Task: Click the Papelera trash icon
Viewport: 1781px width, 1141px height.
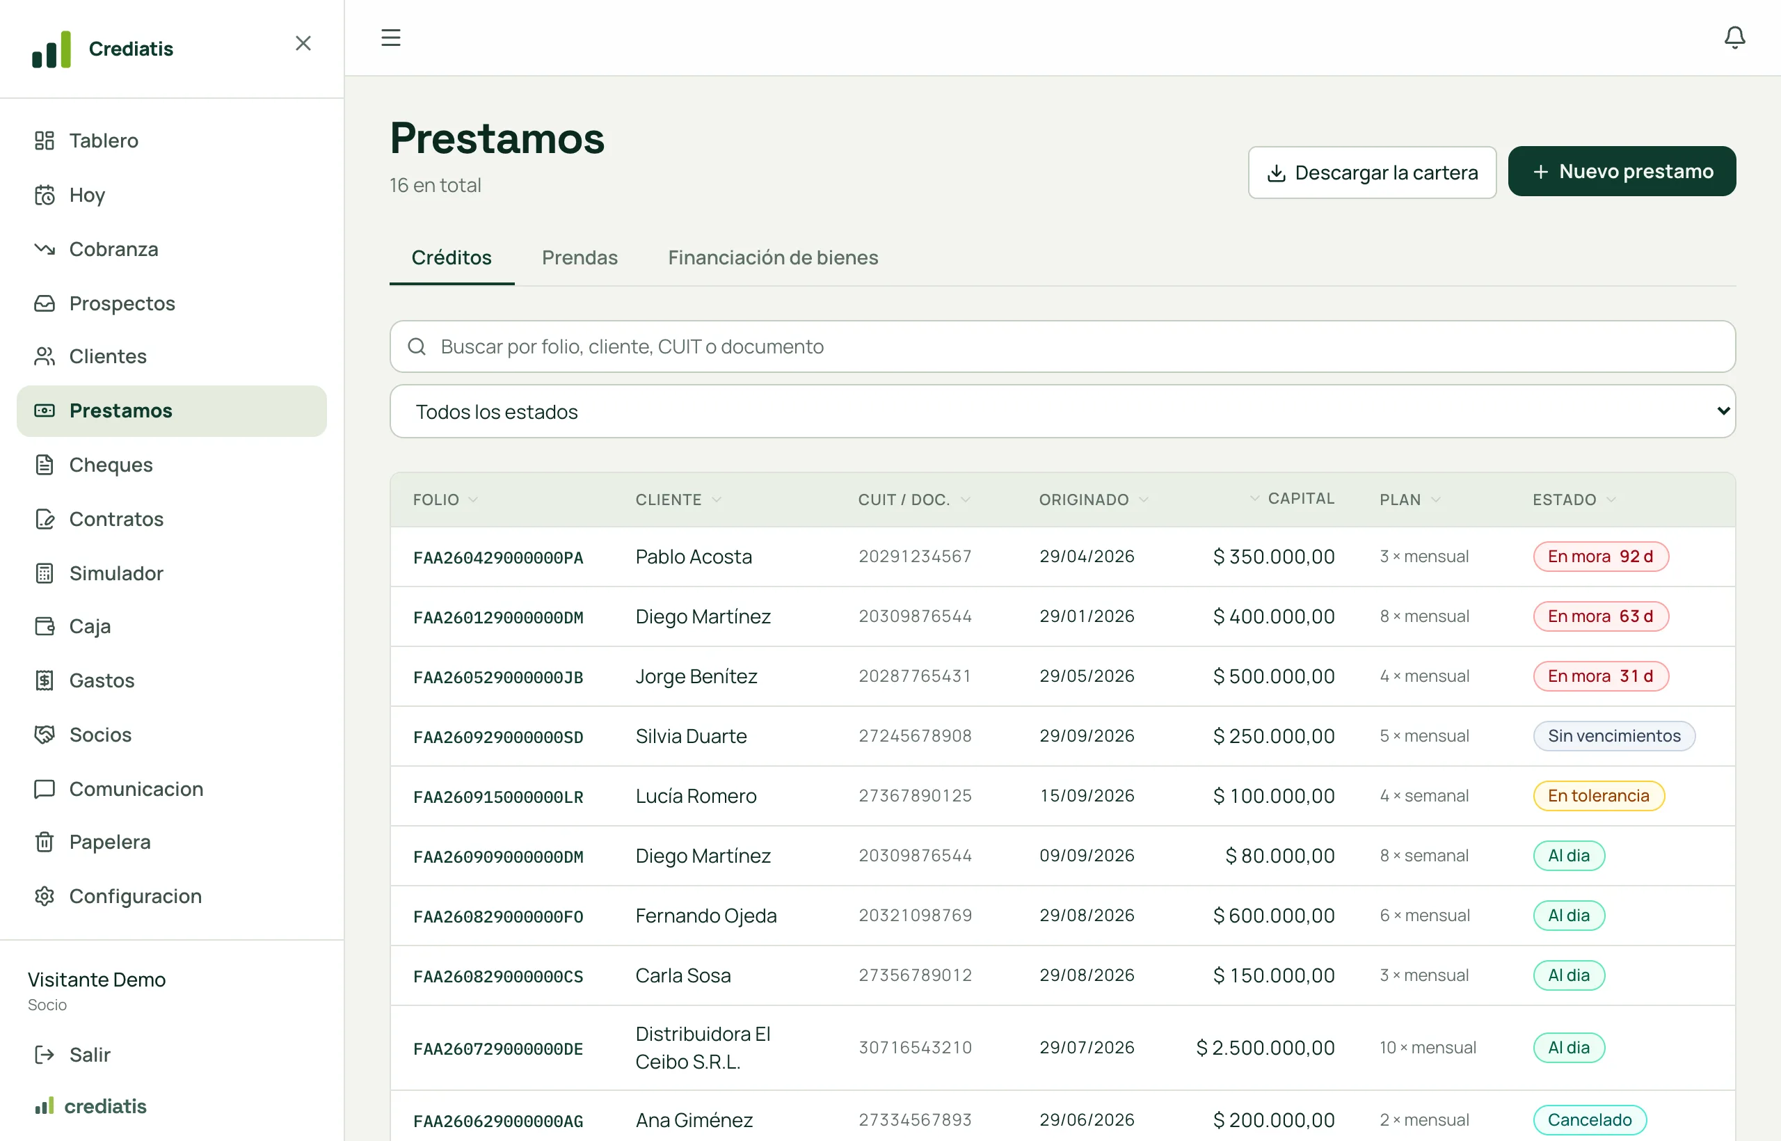Action: coord(45,842)
